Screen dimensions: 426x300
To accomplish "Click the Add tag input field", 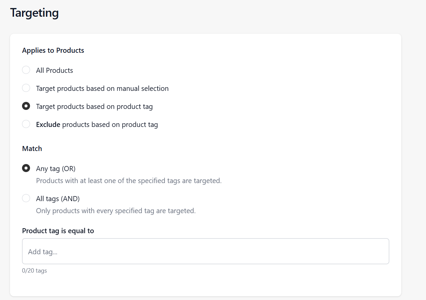I will [205, 252].
